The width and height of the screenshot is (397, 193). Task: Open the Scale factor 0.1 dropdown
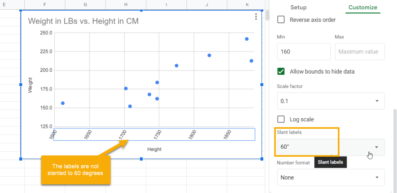(331, 101)
